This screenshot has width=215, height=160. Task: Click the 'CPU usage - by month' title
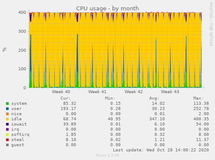coord(107,9)
